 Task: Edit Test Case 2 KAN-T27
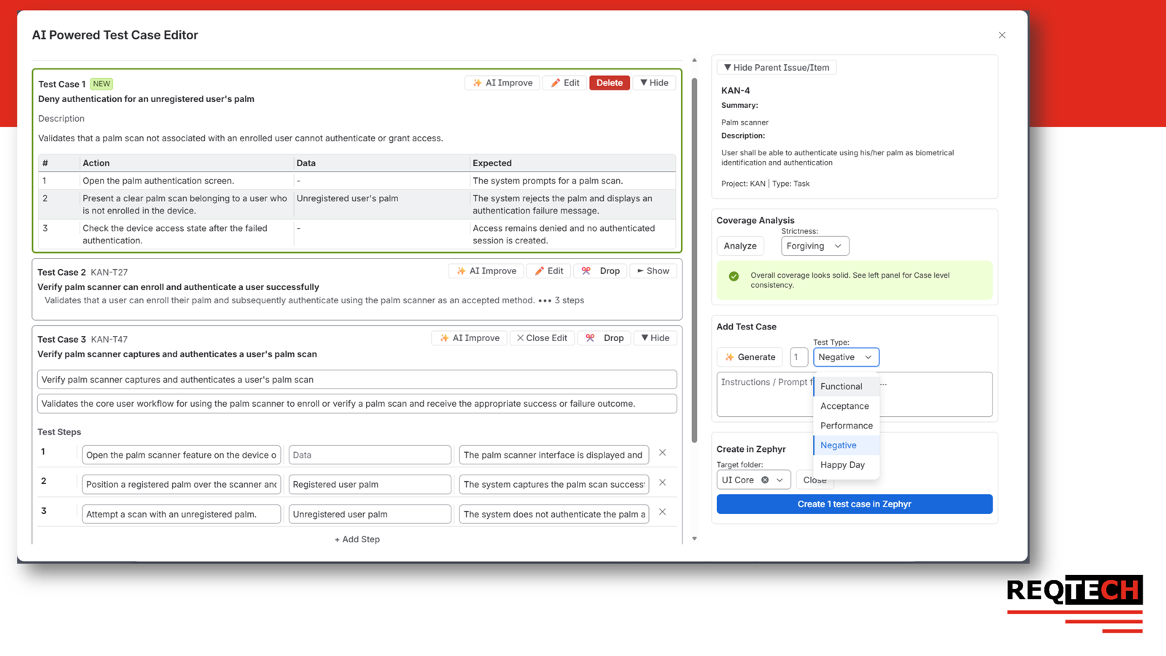549,271
